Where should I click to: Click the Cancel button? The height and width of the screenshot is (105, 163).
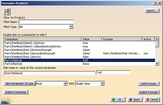152,100
